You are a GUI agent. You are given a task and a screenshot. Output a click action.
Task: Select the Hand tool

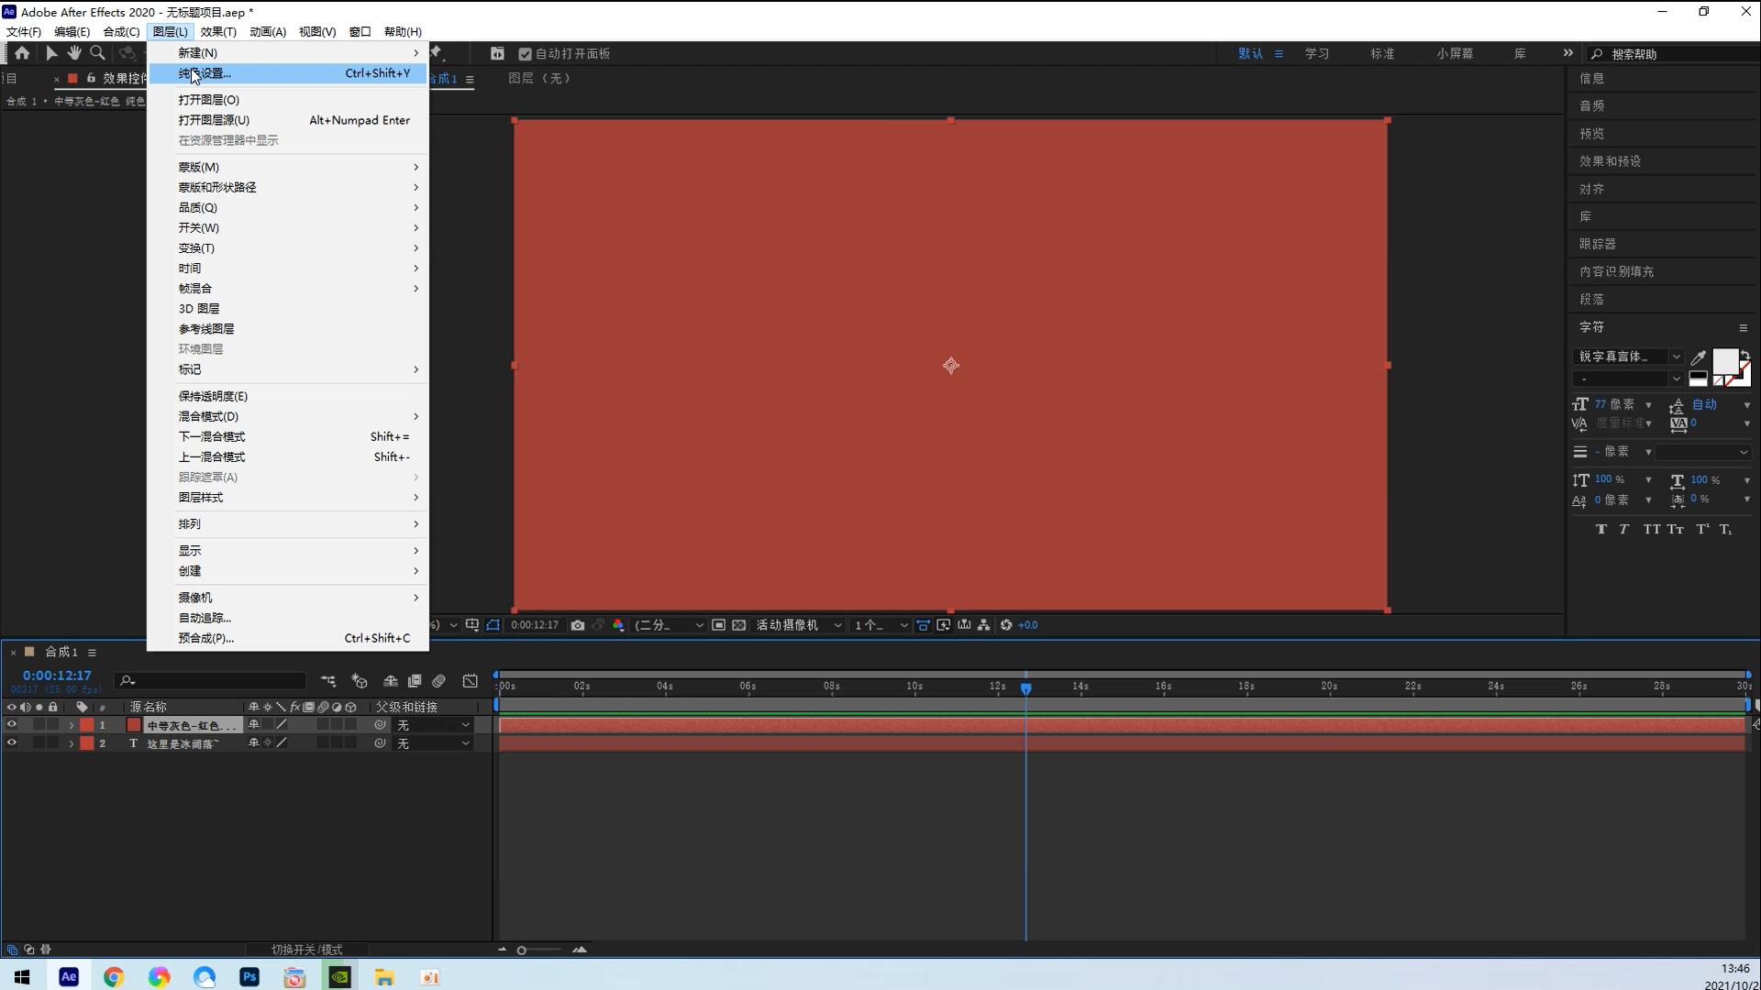74,53
